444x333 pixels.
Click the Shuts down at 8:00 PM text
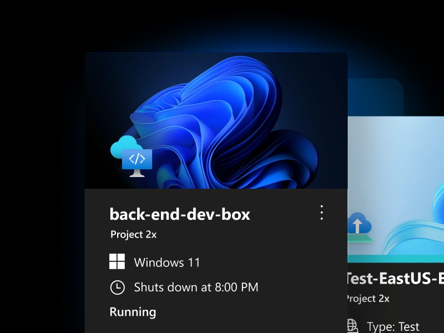pos(196,287)
